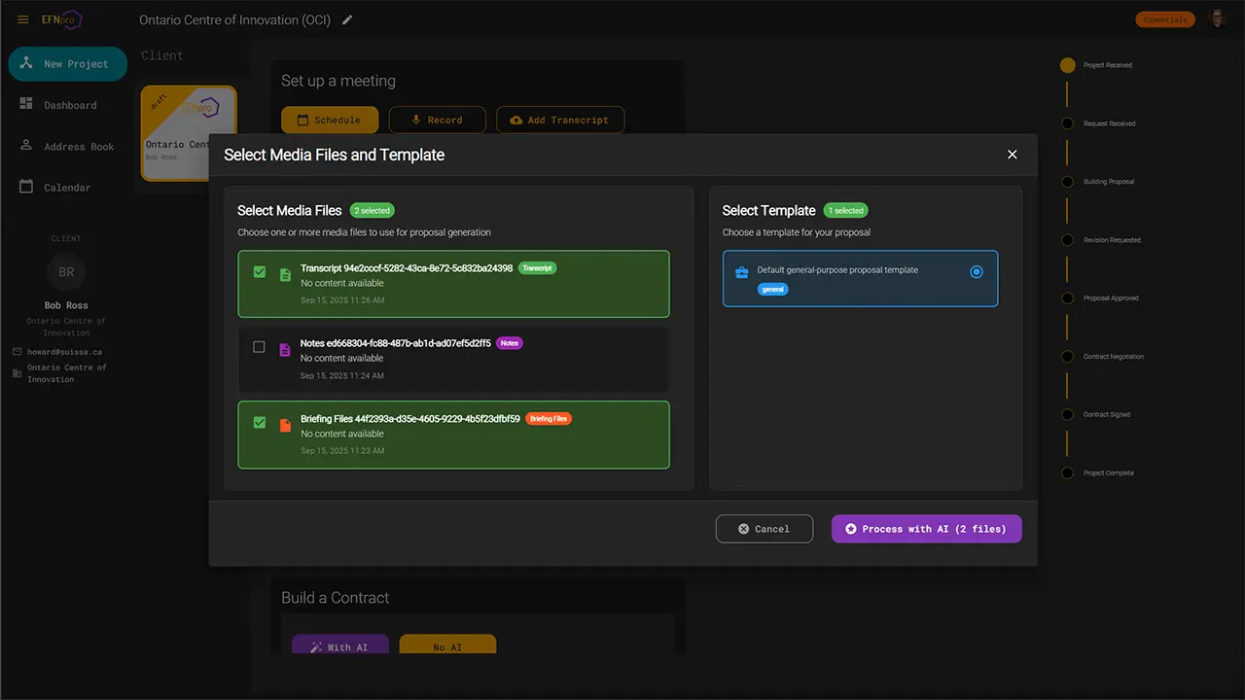1245x700 pixels.
Task: Click the New Project button
Action: click(x=67, y=64)
